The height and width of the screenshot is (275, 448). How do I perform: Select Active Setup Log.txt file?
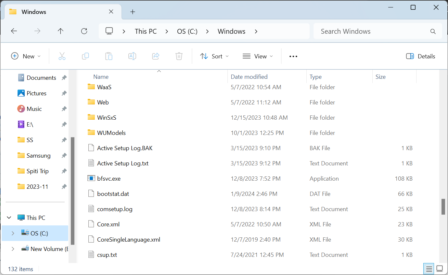pyautogui.click(x=123, y=163)
